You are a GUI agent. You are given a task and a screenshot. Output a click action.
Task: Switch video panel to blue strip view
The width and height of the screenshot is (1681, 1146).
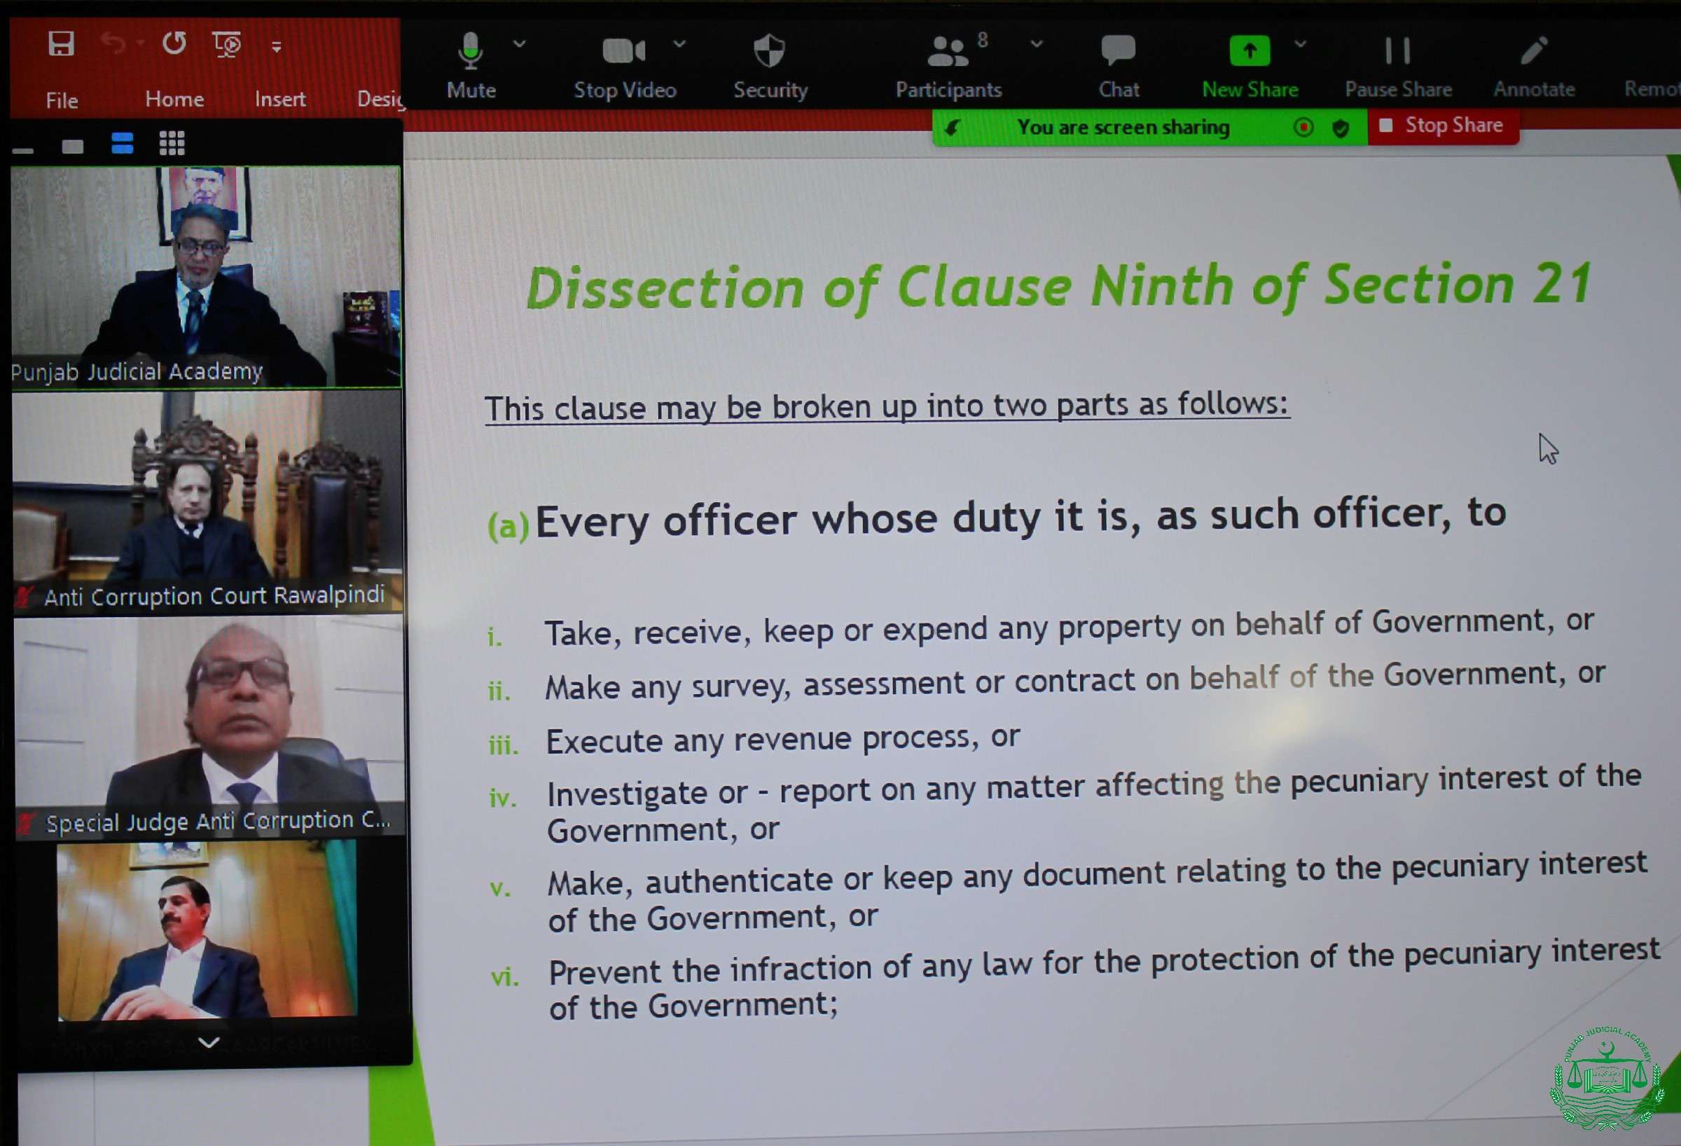click(123, 143)
